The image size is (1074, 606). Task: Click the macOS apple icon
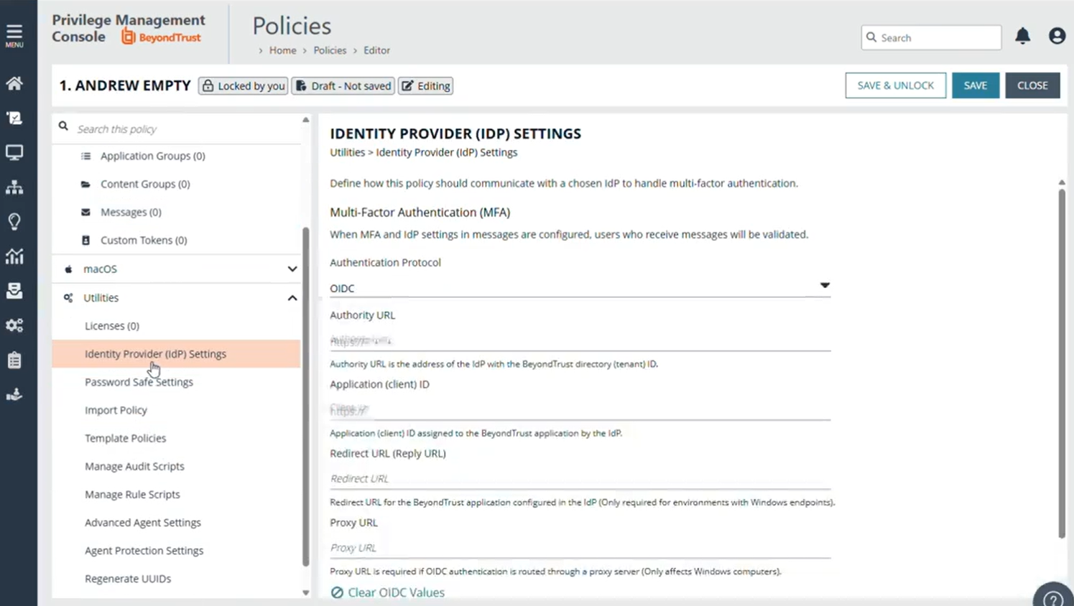(68, 269)
